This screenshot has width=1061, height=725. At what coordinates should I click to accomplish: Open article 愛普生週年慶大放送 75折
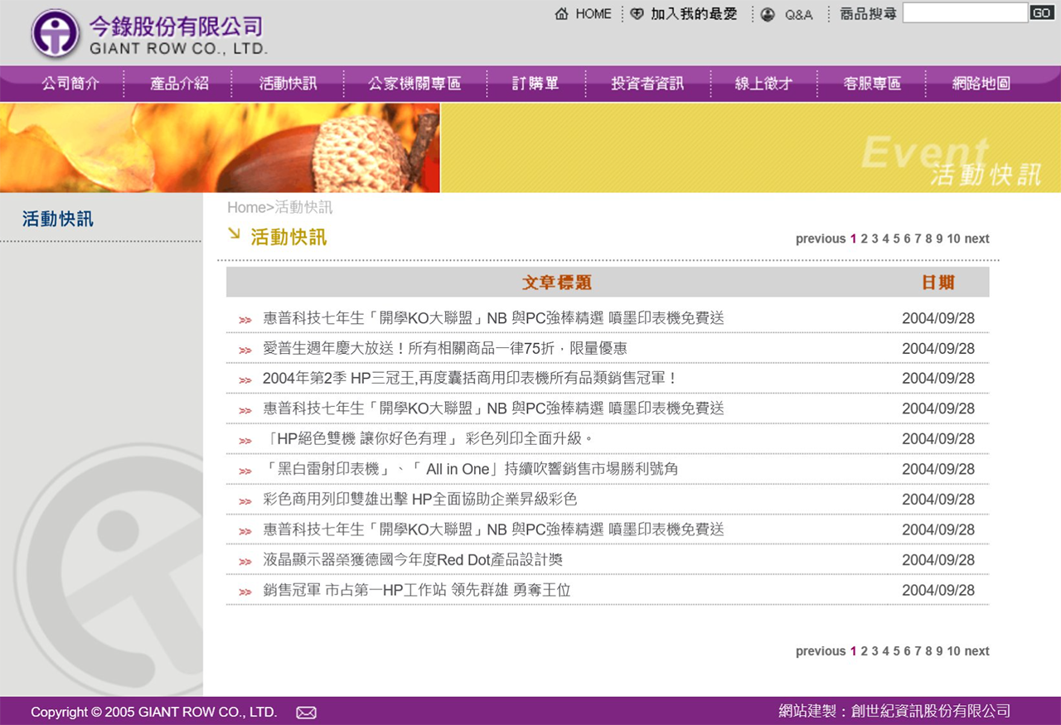445,349
